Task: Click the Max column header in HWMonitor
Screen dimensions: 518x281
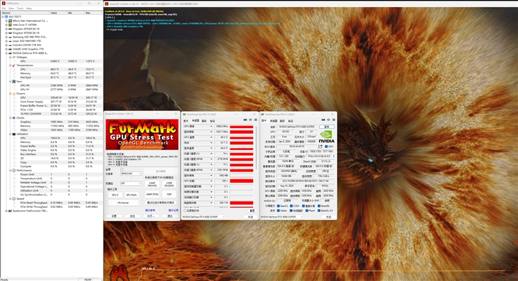Action: (93, 12)
